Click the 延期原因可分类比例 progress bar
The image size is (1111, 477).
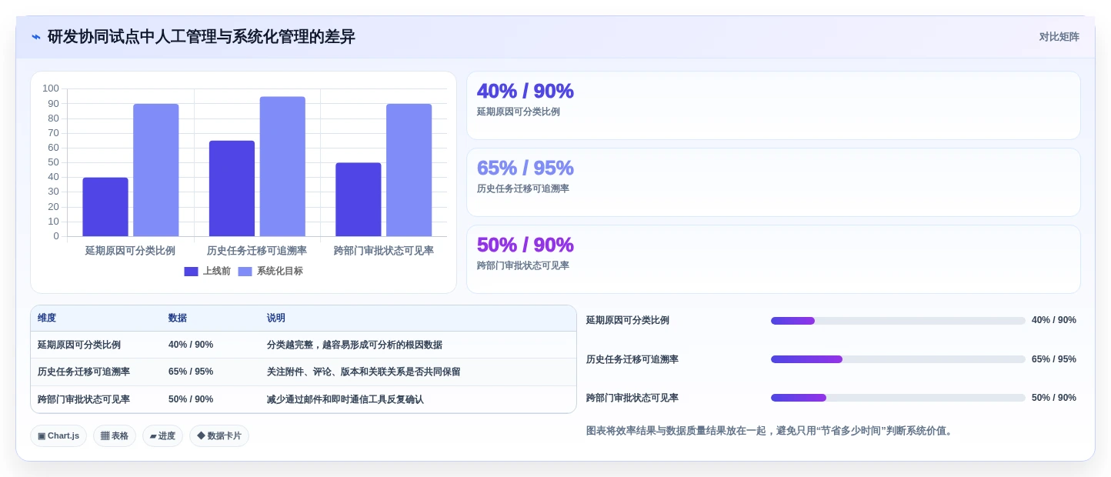898,321
